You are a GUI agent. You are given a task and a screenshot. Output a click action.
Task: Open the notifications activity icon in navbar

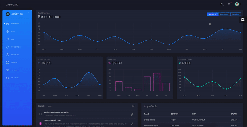click(x=229, y=4)
